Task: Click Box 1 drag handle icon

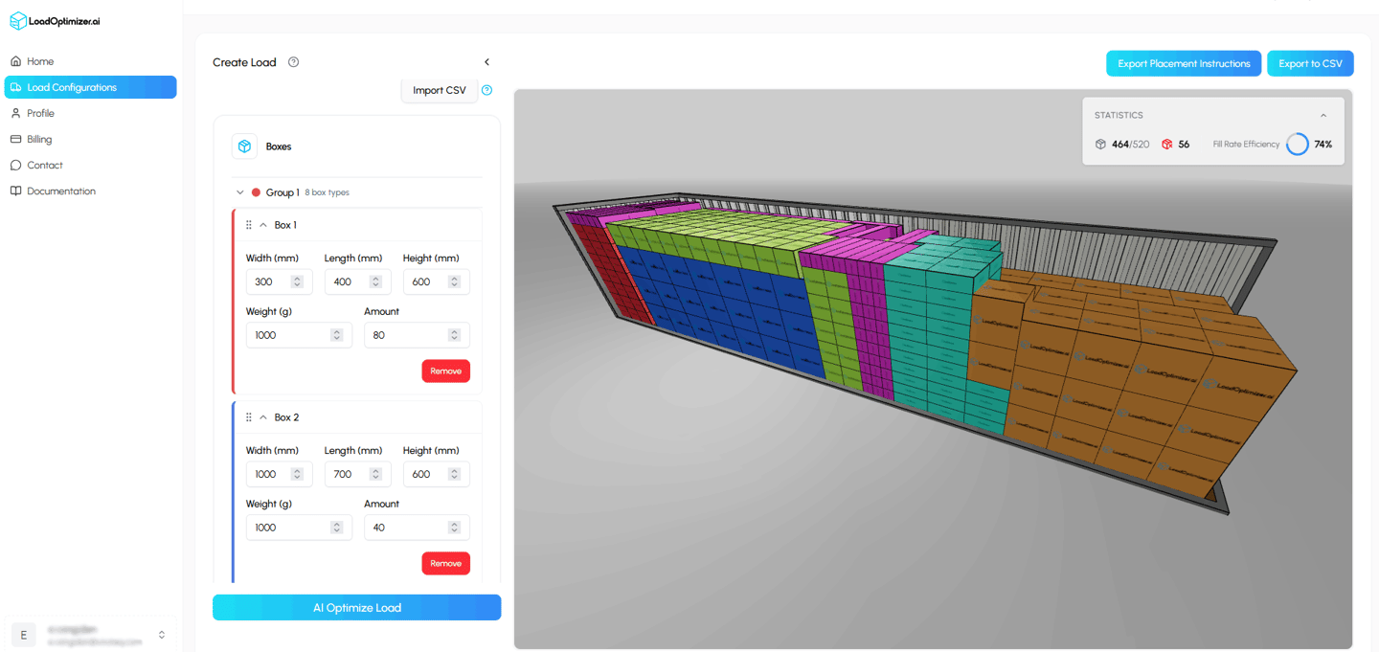Action: coord(249,225)
